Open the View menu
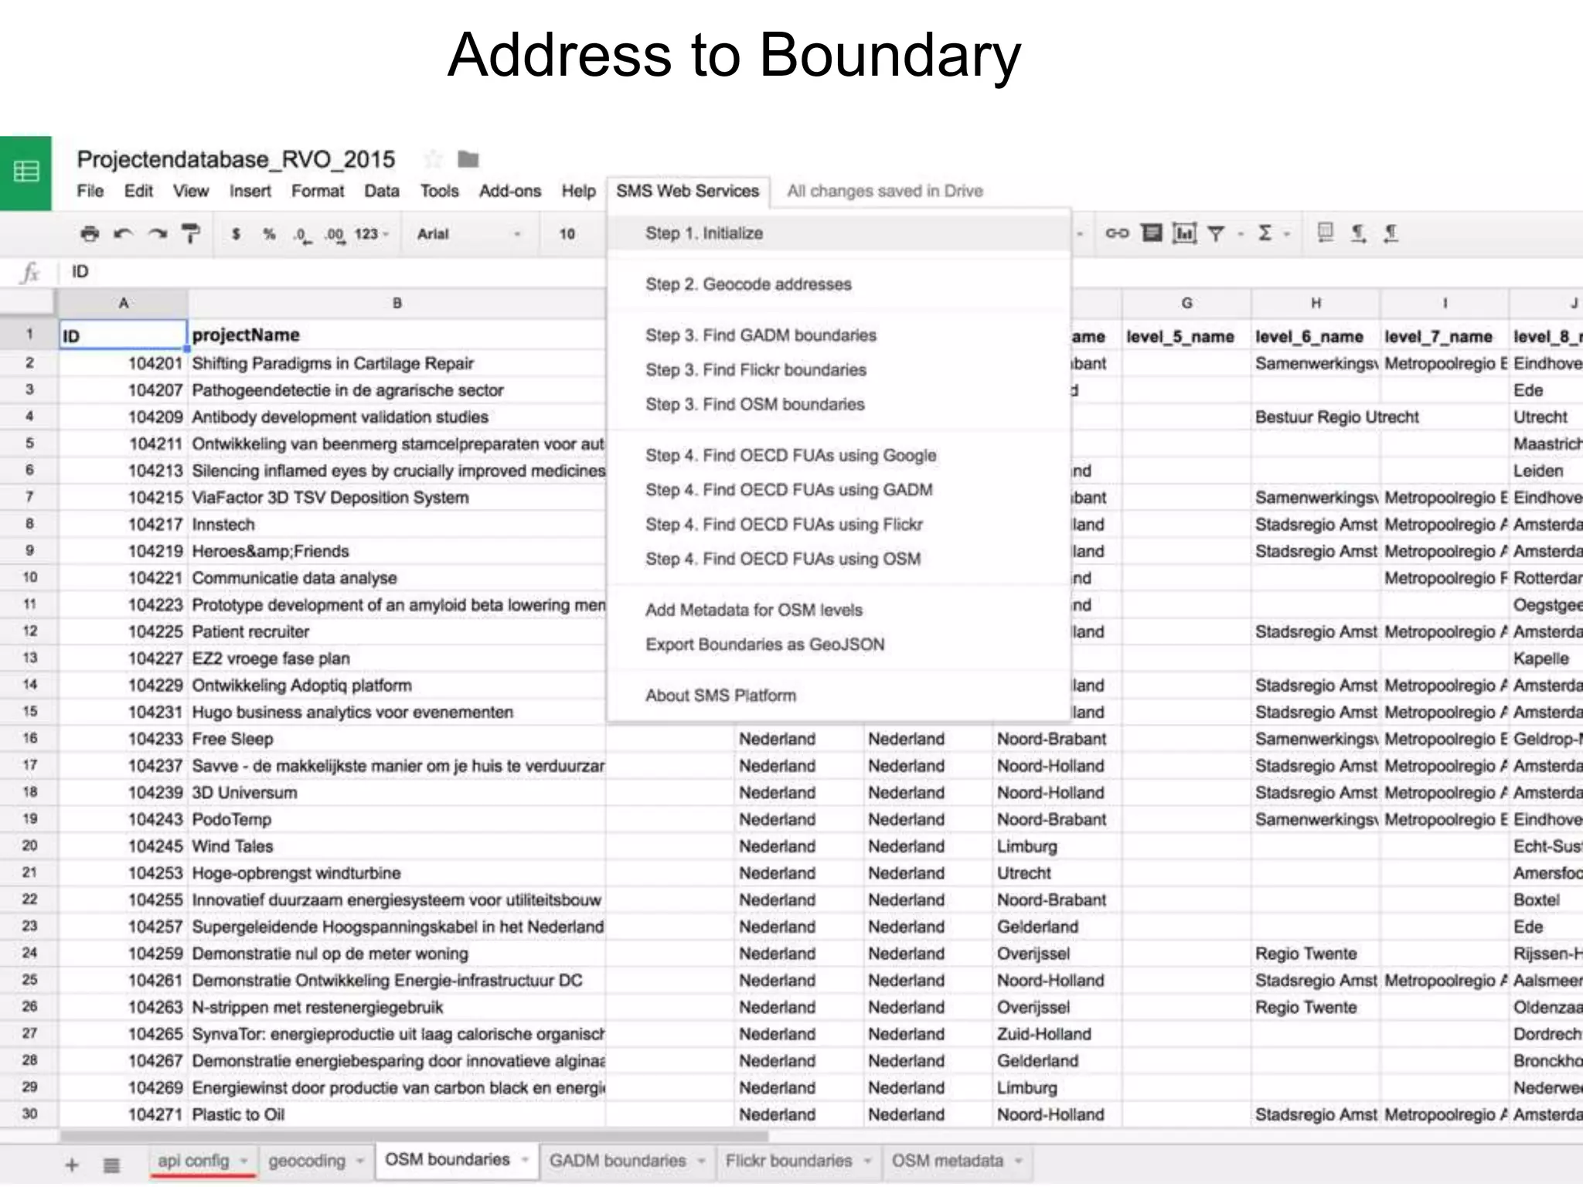 point(191,191)
